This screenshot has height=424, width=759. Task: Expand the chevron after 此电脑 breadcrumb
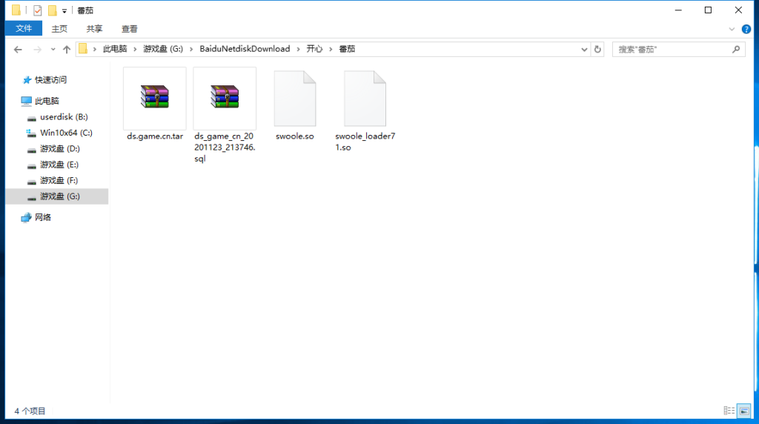(x=135, y=49)
